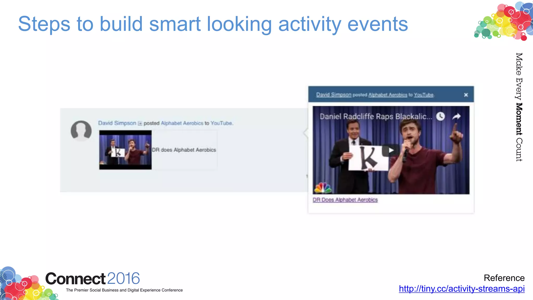The width and height of the screenshot is (533, 300).
Task: Click the Make Every Moment Count vertical text
Action: pyautogui.click(x=519, y=107)
